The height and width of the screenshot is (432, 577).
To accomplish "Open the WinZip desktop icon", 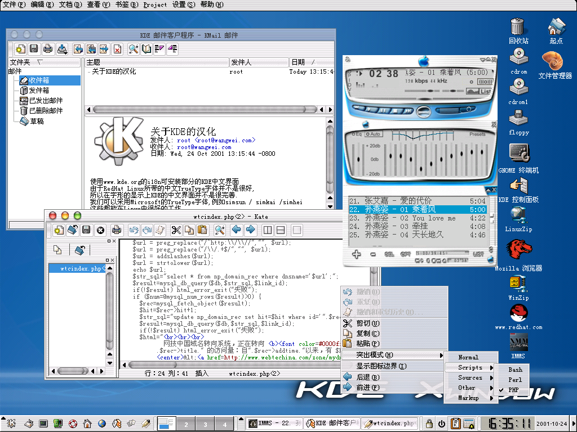I will click(x=518, y=289).
